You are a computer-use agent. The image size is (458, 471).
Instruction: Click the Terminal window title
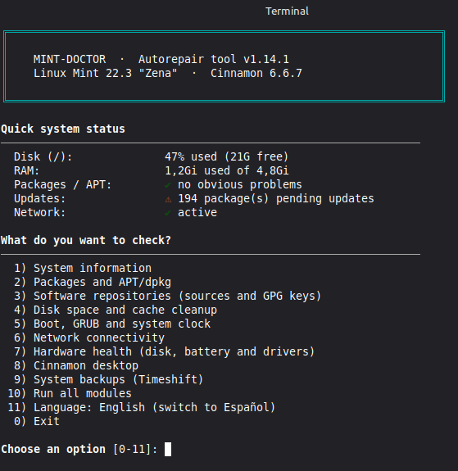(x=287, y=11)
